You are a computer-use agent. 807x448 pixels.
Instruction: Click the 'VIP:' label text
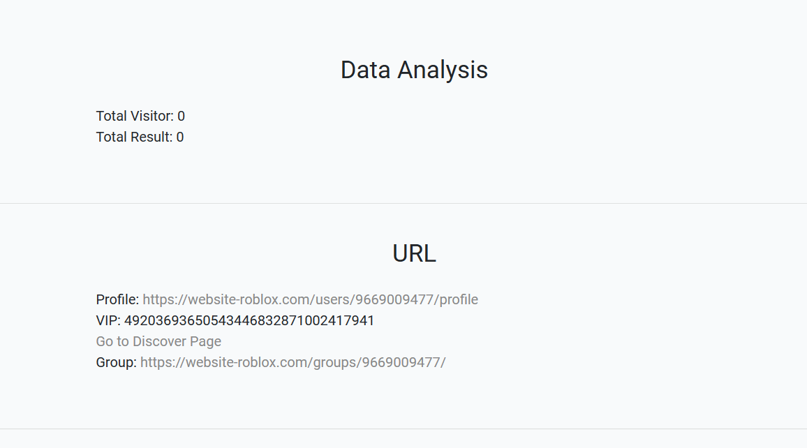tap(108, 320)
